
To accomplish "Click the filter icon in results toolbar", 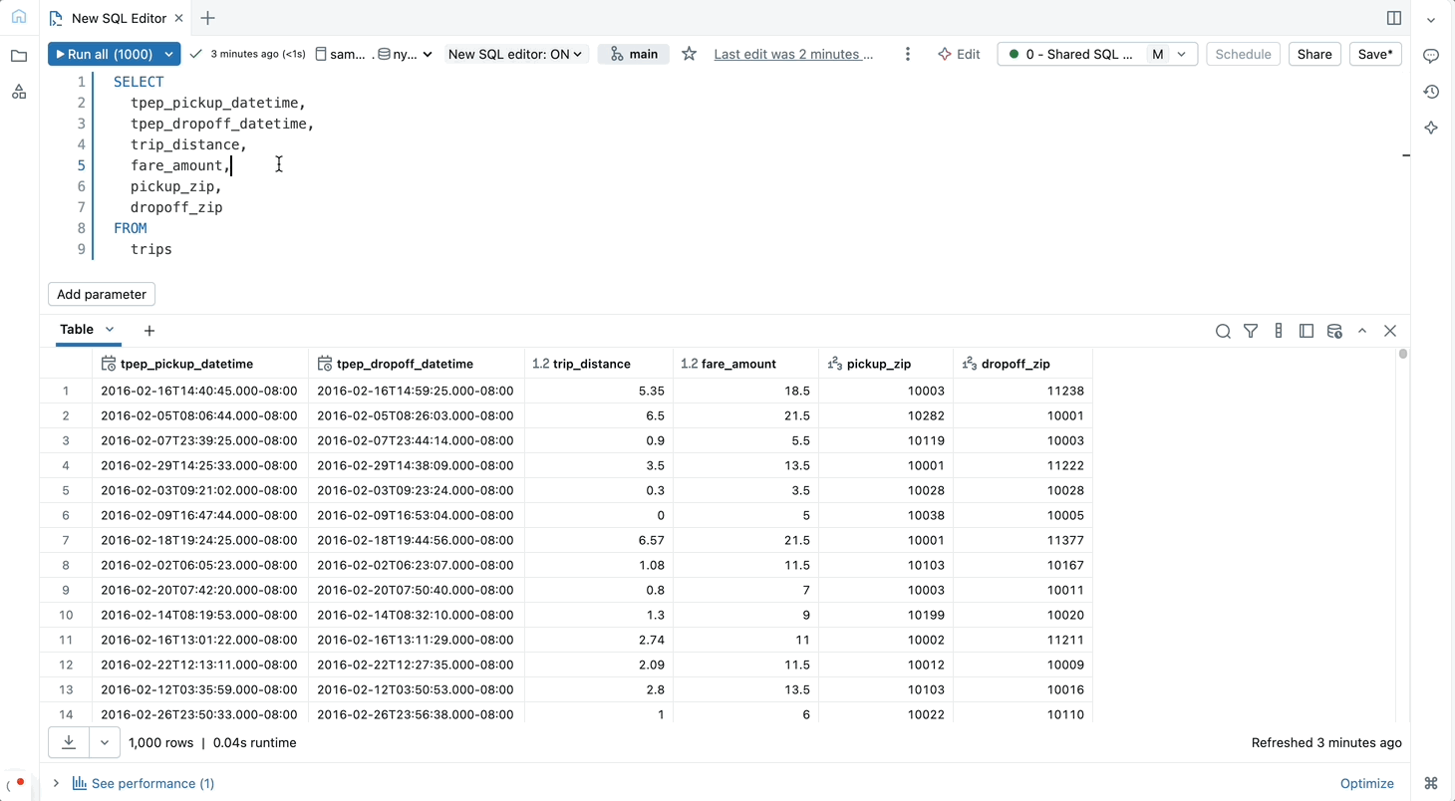I will point(1251,331).
